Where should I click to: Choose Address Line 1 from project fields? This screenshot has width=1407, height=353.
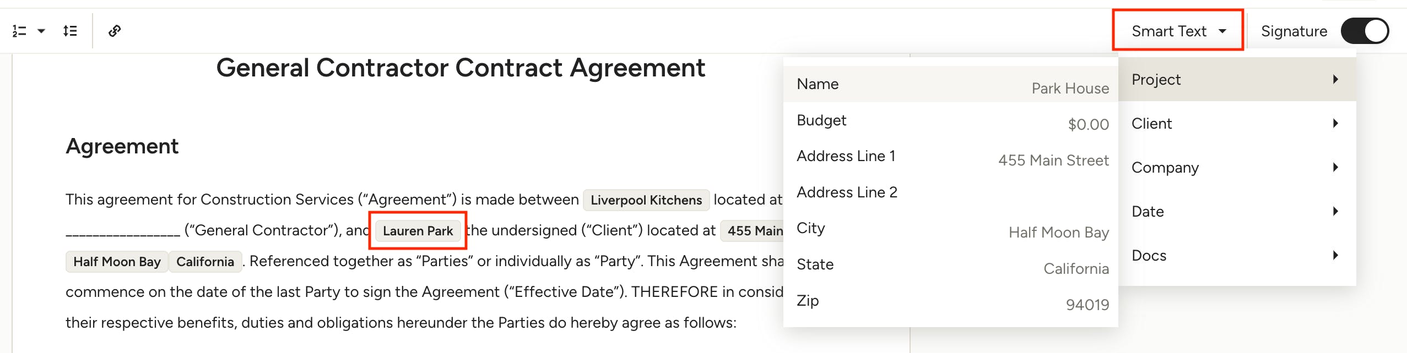pos(951,157)
